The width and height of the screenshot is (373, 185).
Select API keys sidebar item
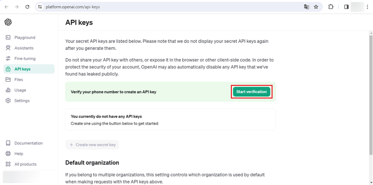coord(29,69)
